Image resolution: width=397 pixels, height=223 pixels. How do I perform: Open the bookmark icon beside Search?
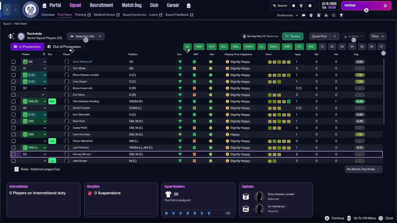point(293,6)
